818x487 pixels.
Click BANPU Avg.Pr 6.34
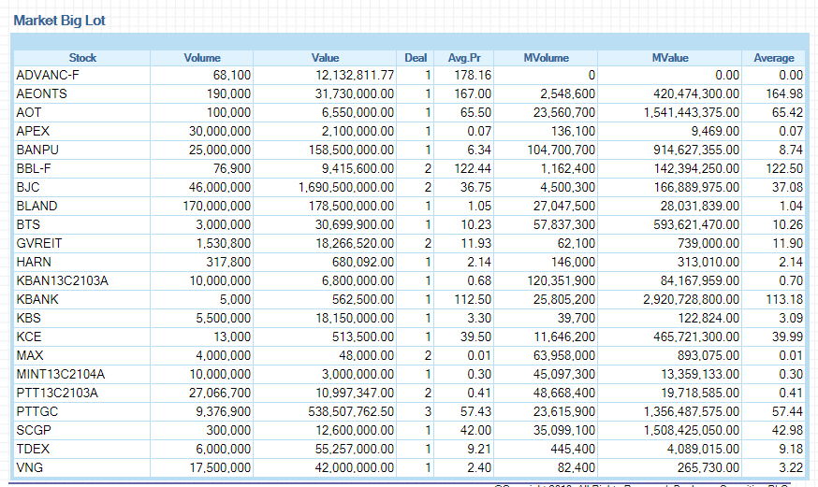point(479,150)
